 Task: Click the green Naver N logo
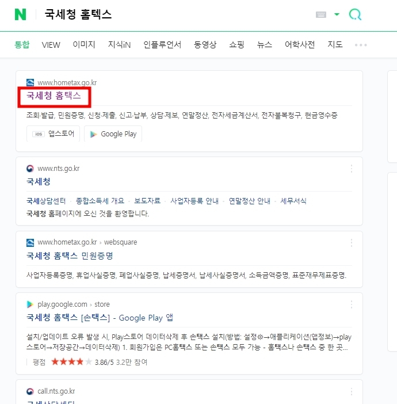click(20, 14)
